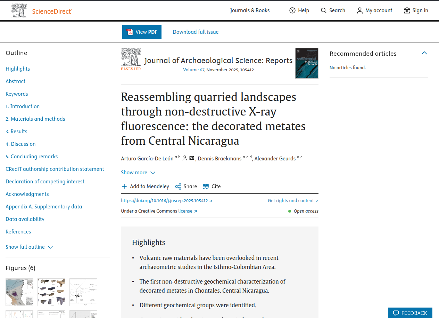Open My account person icon
This screenshot has width=439, height=318.
click(x=360, y=10)
